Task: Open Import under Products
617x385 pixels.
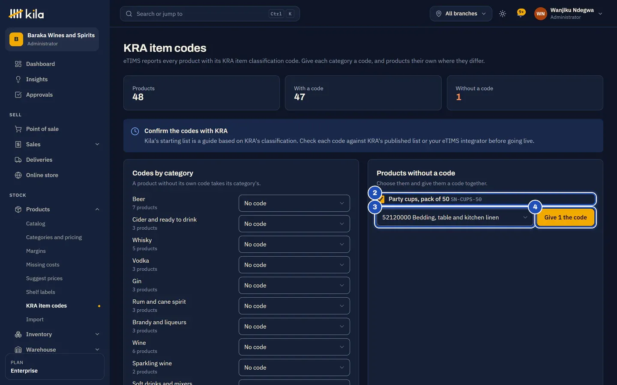Action: [35, 320]
